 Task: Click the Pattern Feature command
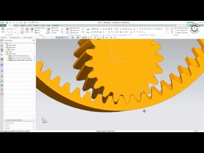point(40,28)
